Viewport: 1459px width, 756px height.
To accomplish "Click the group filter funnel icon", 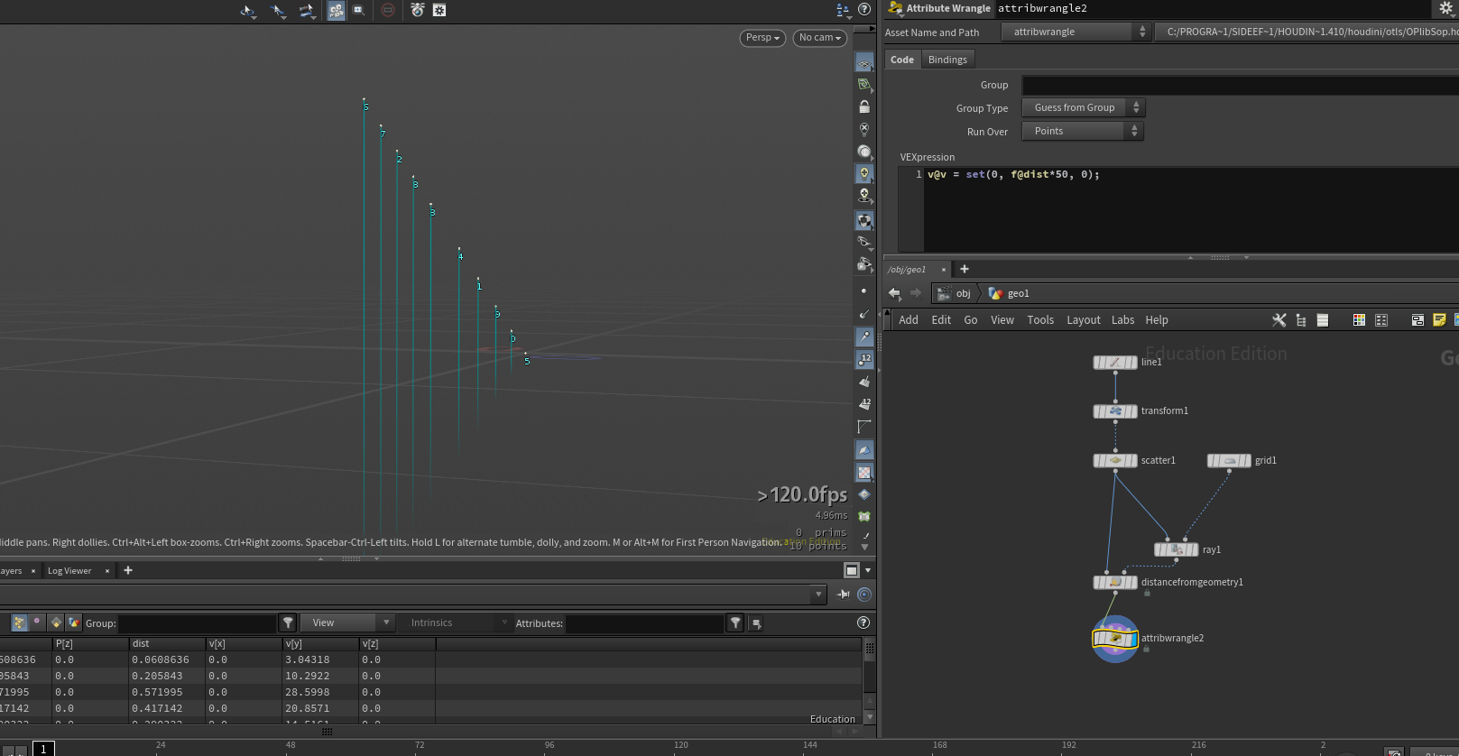I will [288, 623].
